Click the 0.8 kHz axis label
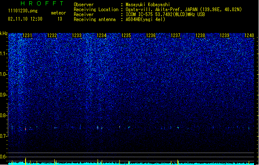The width and height of the screenshot is (259, 165). click(4, 115)
